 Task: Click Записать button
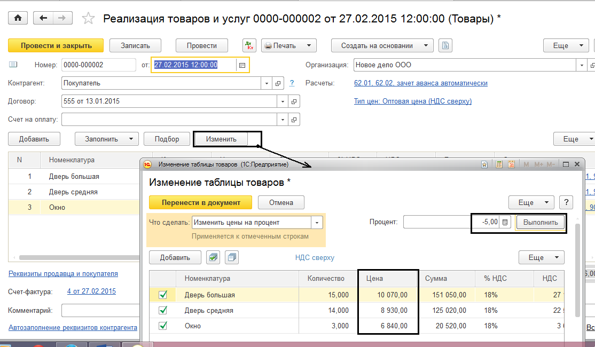(x=136, y=45)
